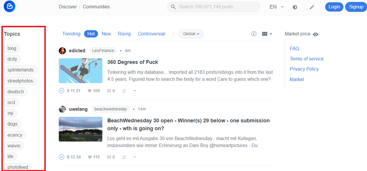The image size is (367, 171).
Task: Open the three-dot menu on the uwelang post
Action: [134, 157]
